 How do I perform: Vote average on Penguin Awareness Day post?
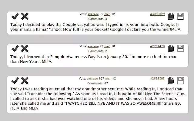coord(93,46)
